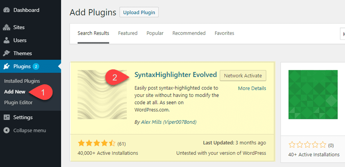This screenshot has width=345, height=167.
Task: Switch to the Favorites tab
Action: (224, 33)
